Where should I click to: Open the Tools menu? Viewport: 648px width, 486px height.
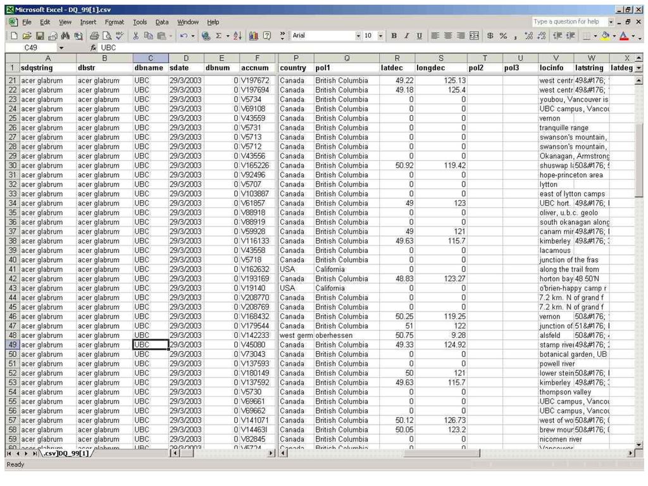click(x=140, y=22)
